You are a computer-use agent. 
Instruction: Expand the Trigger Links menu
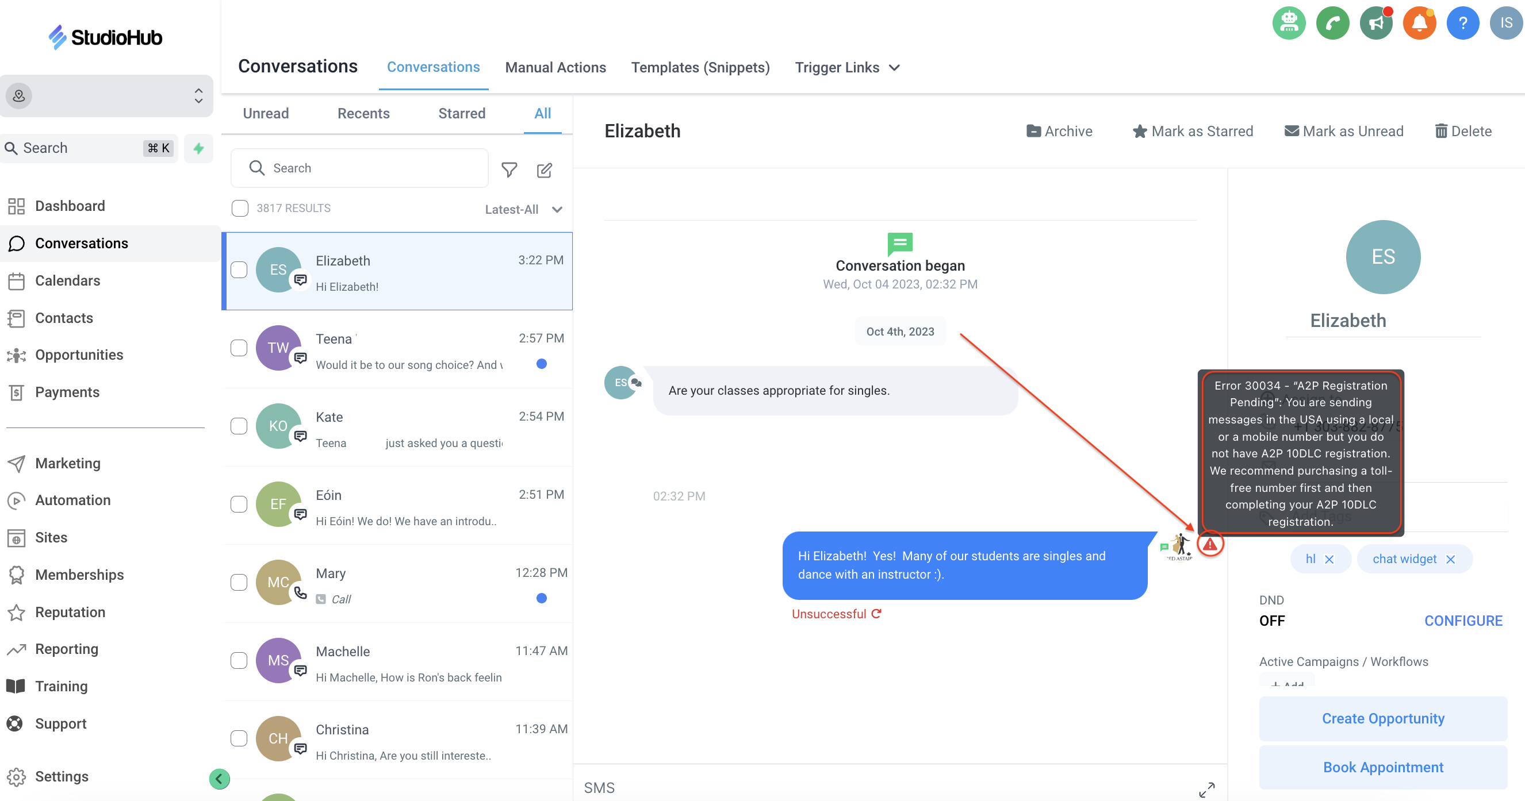tap(846, 67)
